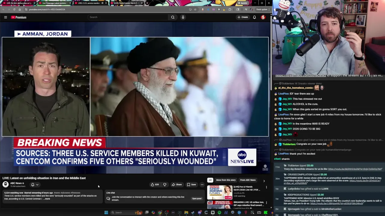Open the BREAKING LIVE US strikes Iran thumbnail
The width and height of the screenshot is (385, 216).
coord(220,205)
